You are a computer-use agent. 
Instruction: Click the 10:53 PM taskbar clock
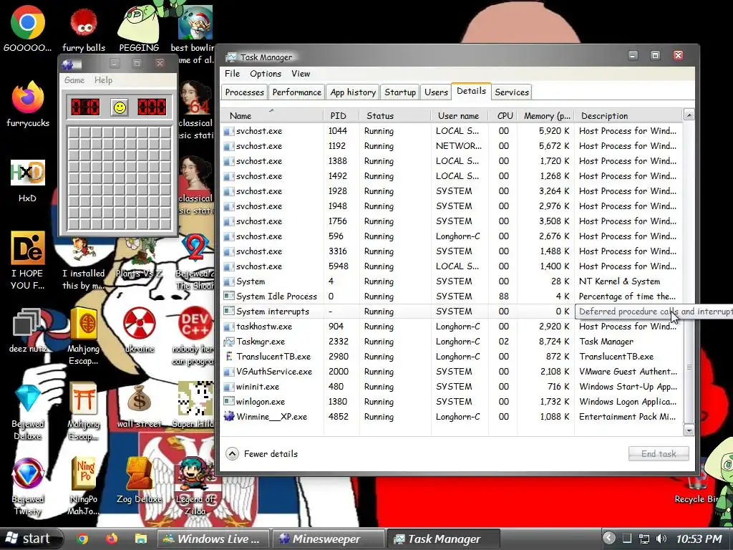click(x=699, y=539)
